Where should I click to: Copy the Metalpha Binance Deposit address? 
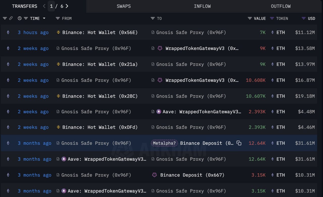[x=239, y=143]
